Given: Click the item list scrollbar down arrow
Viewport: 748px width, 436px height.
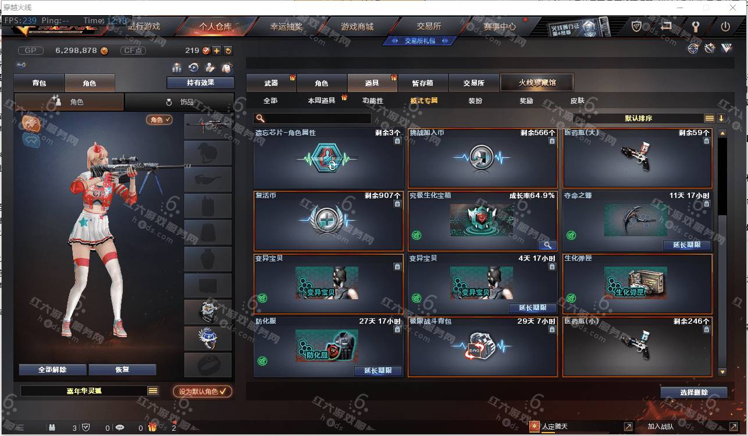Looking at the screenshot, I should pyautogui.click(x=722, y=371).
